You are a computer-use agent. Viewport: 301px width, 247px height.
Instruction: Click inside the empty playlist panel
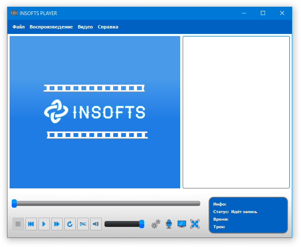point(236,112)
